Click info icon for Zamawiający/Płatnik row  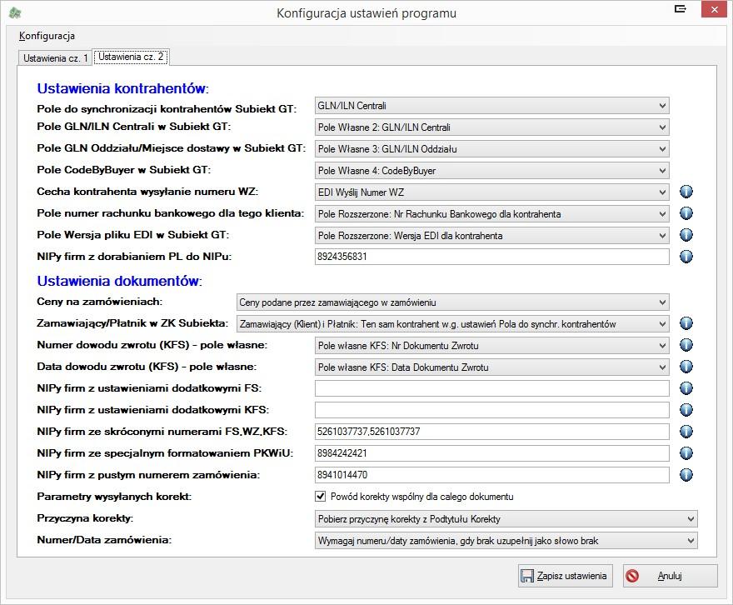point(686,323)
